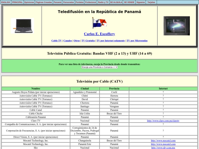Select the Aguadulce y Penonomé cell

[x=85, y=92]
